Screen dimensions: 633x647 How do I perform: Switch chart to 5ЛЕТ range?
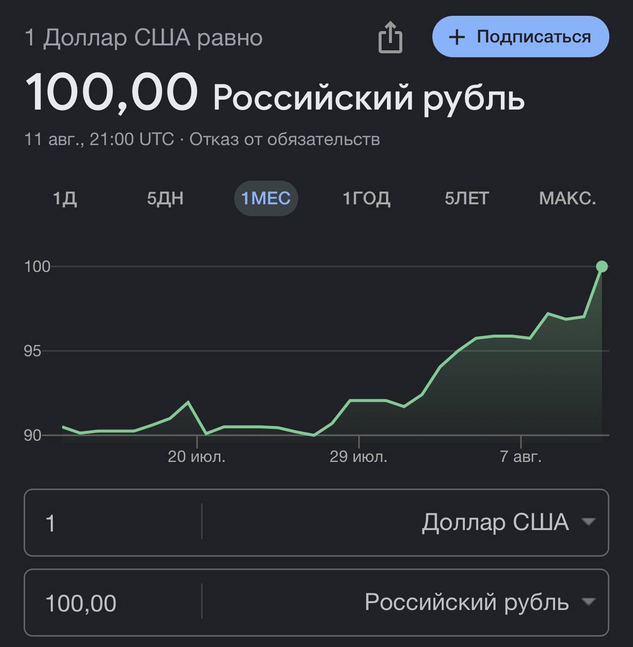467,198
